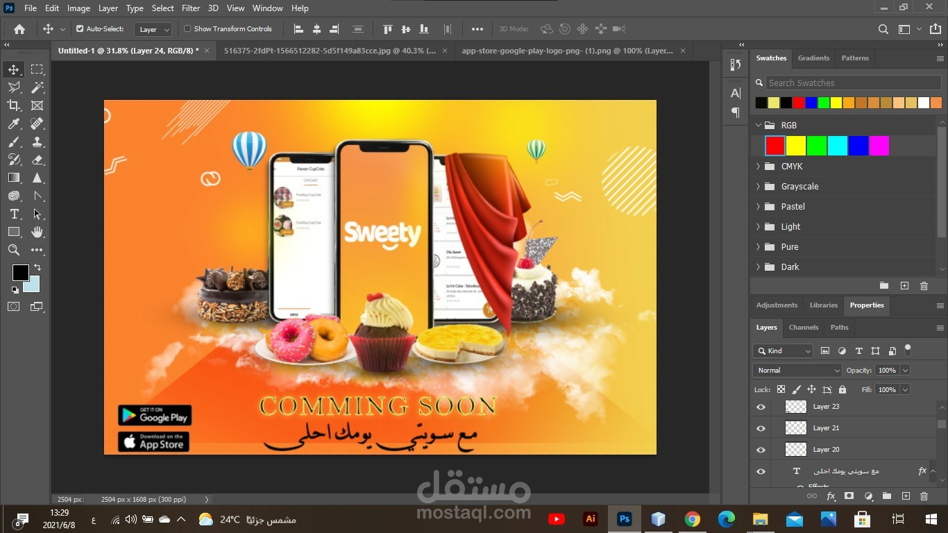Open the Filter menu
The image size is (948, 533).
tap(191, 8)
